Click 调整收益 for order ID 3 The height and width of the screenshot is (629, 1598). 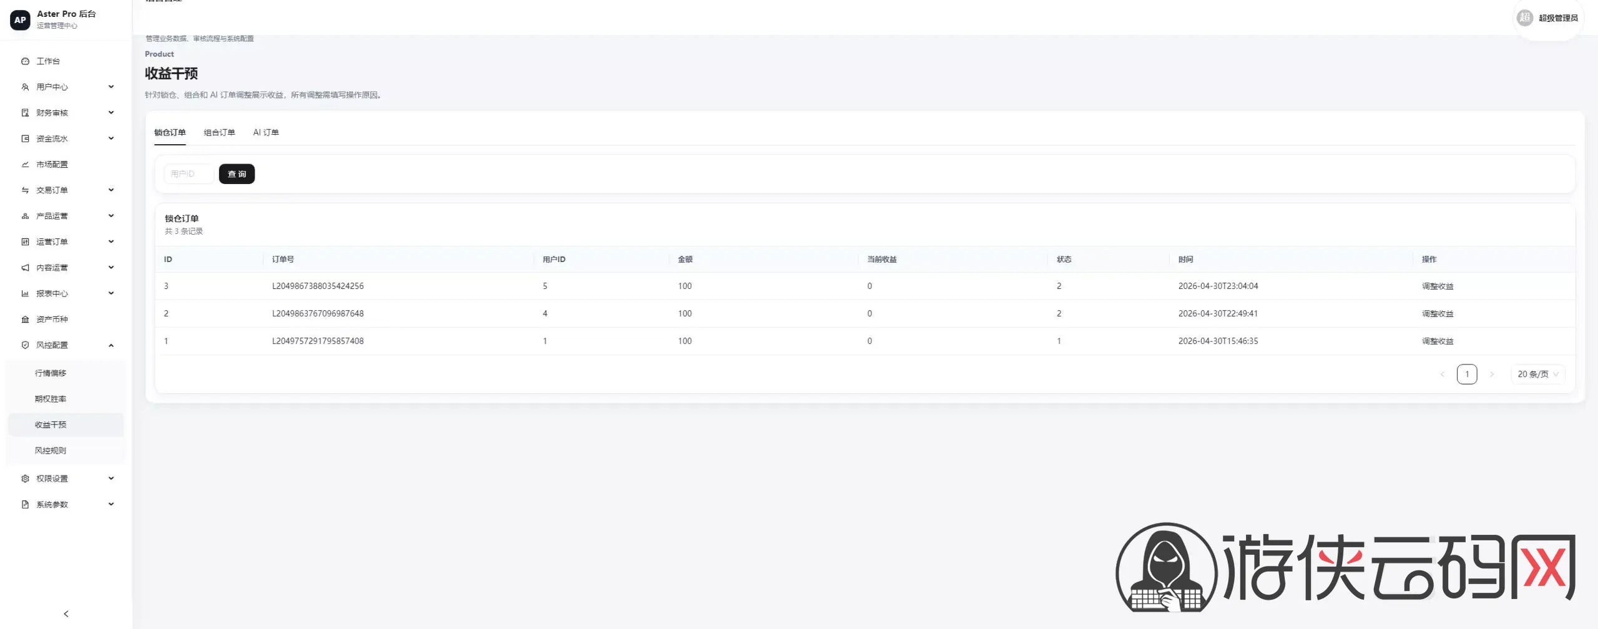pos(1438,286)
